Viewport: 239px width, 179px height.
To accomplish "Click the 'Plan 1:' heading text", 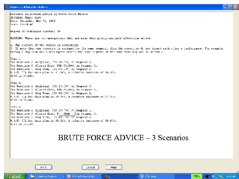I will click(x=16, y=59).
